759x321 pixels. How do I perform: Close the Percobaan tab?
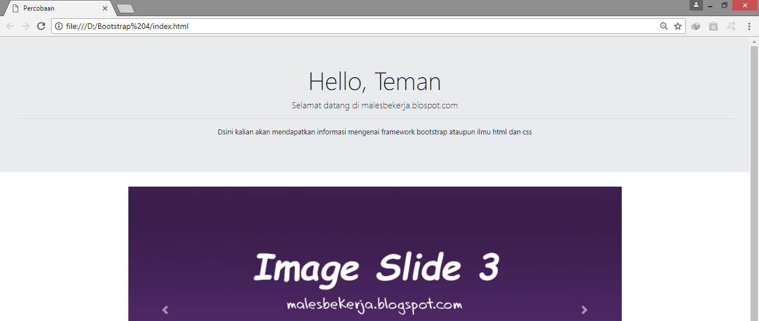pyautogui.click(x=105, y=8)
